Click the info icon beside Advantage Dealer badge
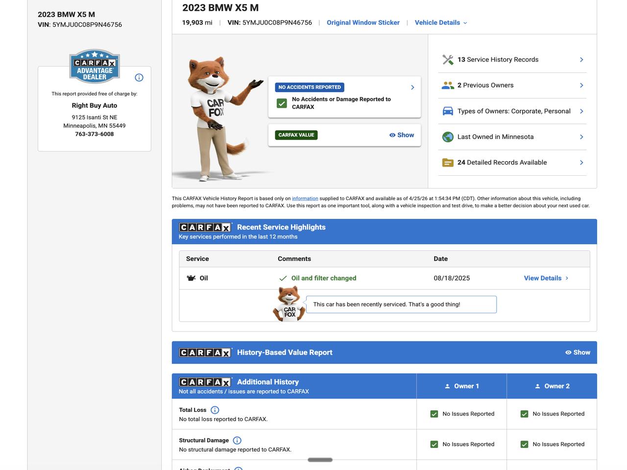Screen dimensions: 627x470 (x=139, y=77)
